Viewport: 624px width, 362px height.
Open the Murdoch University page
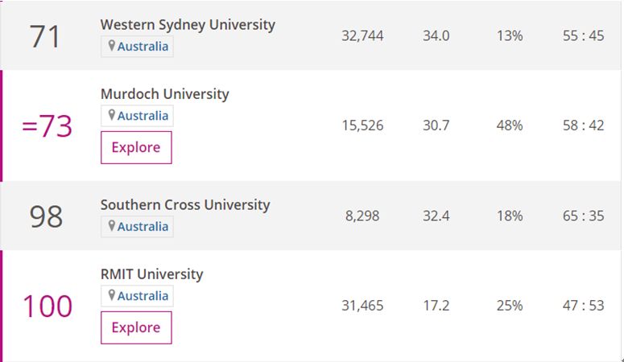[164, 94]
